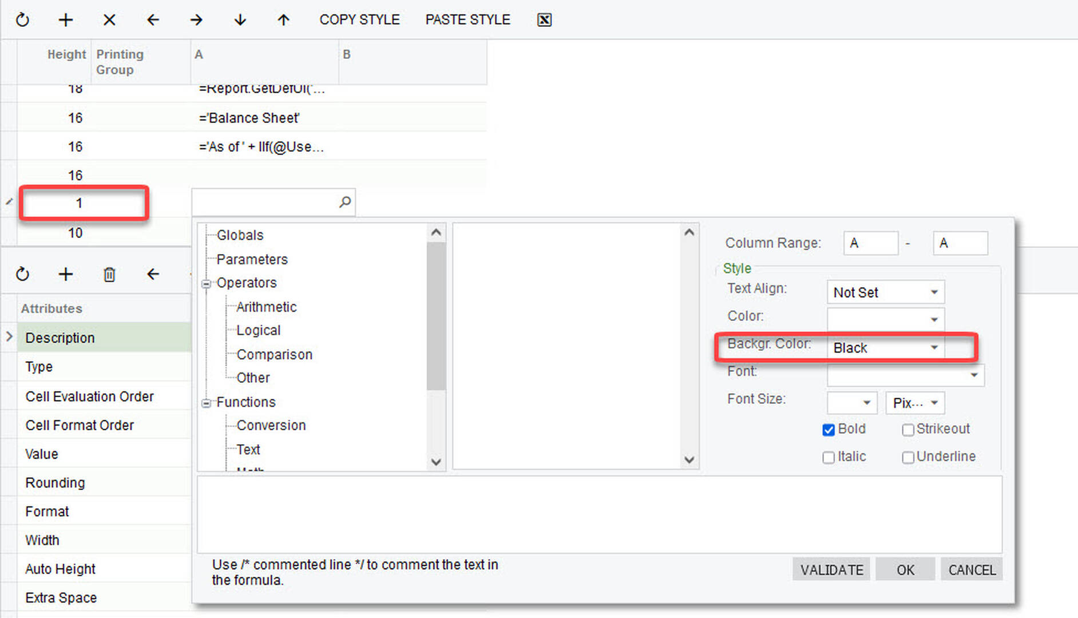This screenshot has height=618, width=1078.
Task: Click the down arrow toolbar icon
Action: (x=240, y=20)
